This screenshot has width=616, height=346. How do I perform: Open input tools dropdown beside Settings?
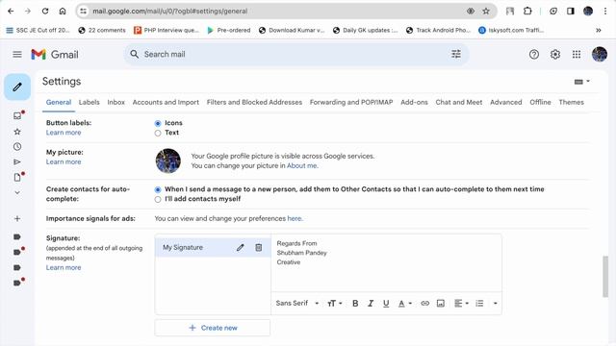(x=581, y=82)
